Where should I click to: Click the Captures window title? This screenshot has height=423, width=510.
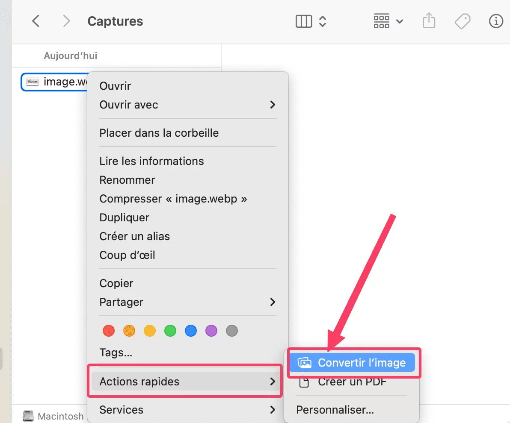[115, 21]
